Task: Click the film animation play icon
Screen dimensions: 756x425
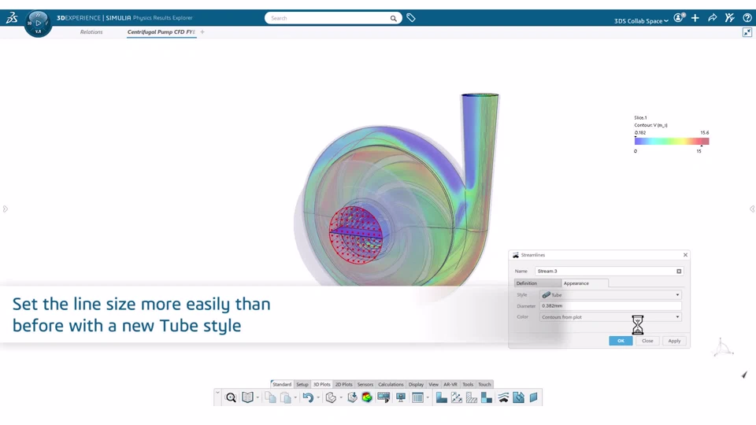Action: point(384,397)
